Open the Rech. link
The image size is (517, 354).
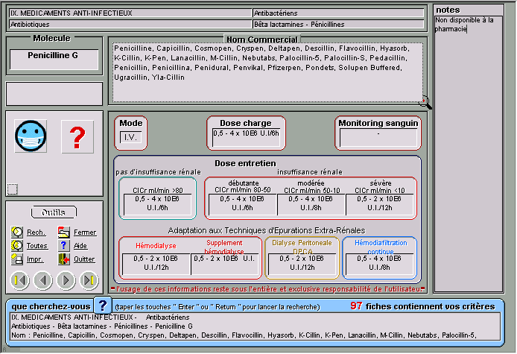pos(36,233)
